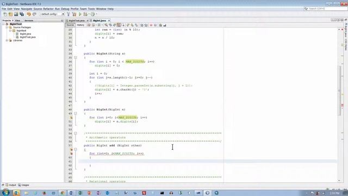Click the editor Find Selection magnifier icon
The width and height of the screenshot is (348, 196).
(x=106, y=25)
